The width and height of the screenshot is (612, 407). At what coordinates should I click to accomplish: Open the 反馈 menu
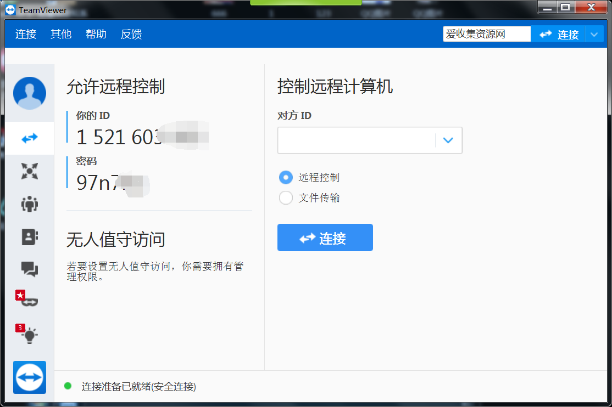pyautogui.click(x=131, y=34)
